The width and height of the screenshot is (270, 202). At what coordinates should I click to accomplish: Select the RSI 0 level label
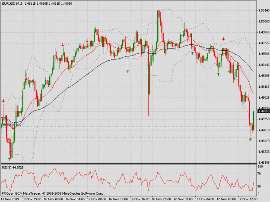(258, 194)
